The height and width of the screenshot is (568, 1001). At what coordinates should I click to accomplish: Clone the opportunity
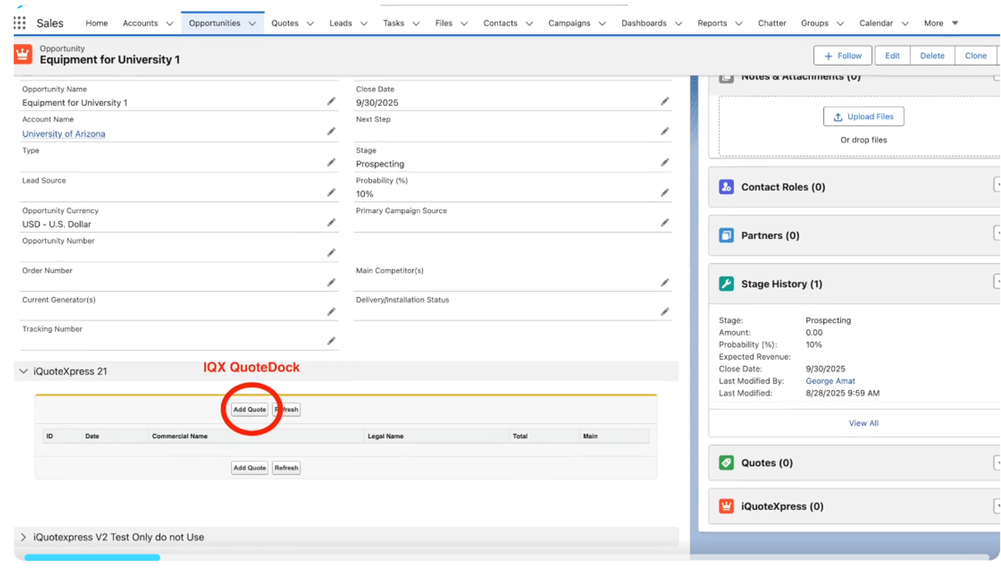pos(976,55)
